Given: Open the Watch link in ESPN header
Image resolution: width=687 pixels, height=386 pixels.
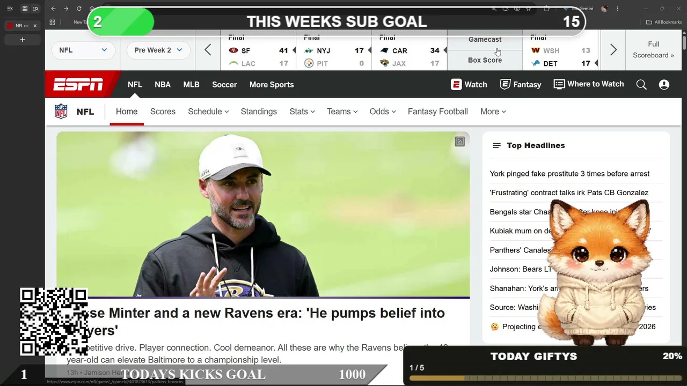Looking at the screenshot, I should (x=469, y=84).
